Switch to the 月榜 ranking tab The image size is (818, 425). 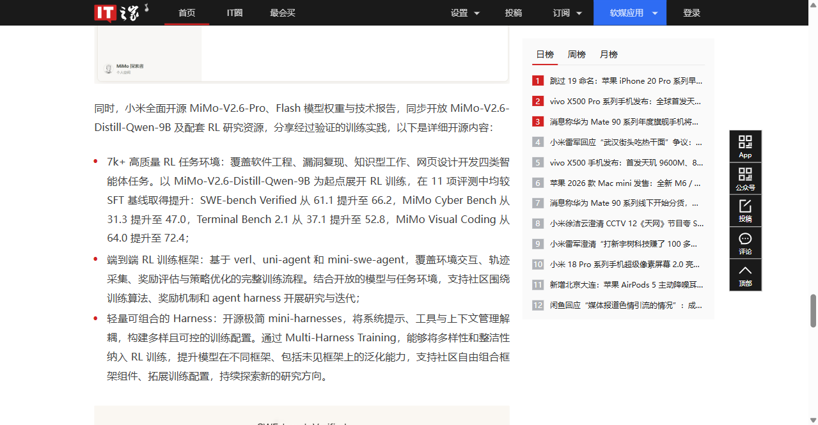click(609, 55)
